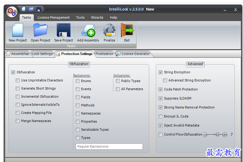Select the Protection Settings tab
Viewport: 243px width, 162px height.
74,54
